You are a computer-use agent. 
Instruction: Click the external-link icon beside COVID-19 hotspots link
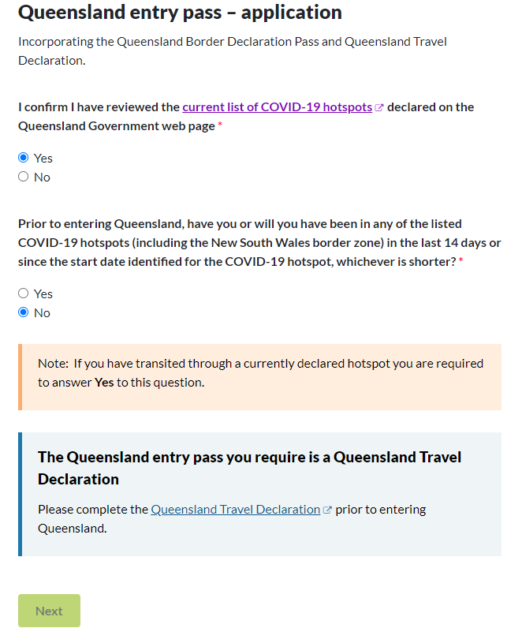pos(378,106)
